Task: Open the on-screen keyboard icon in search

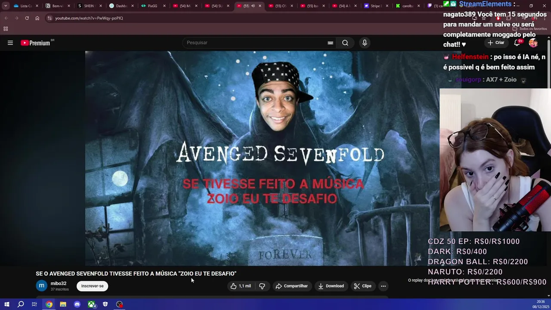Action: pos(330,43)
